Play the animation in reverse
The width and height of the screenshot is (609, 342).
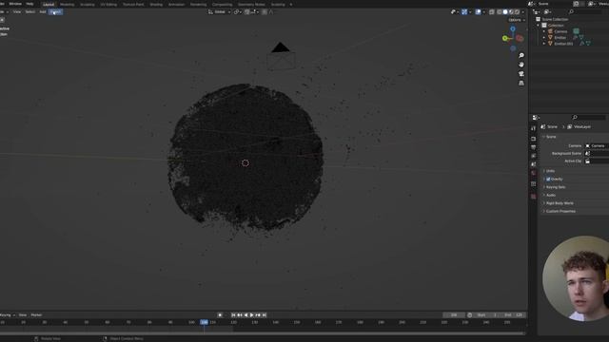click(x=246, y=315)
